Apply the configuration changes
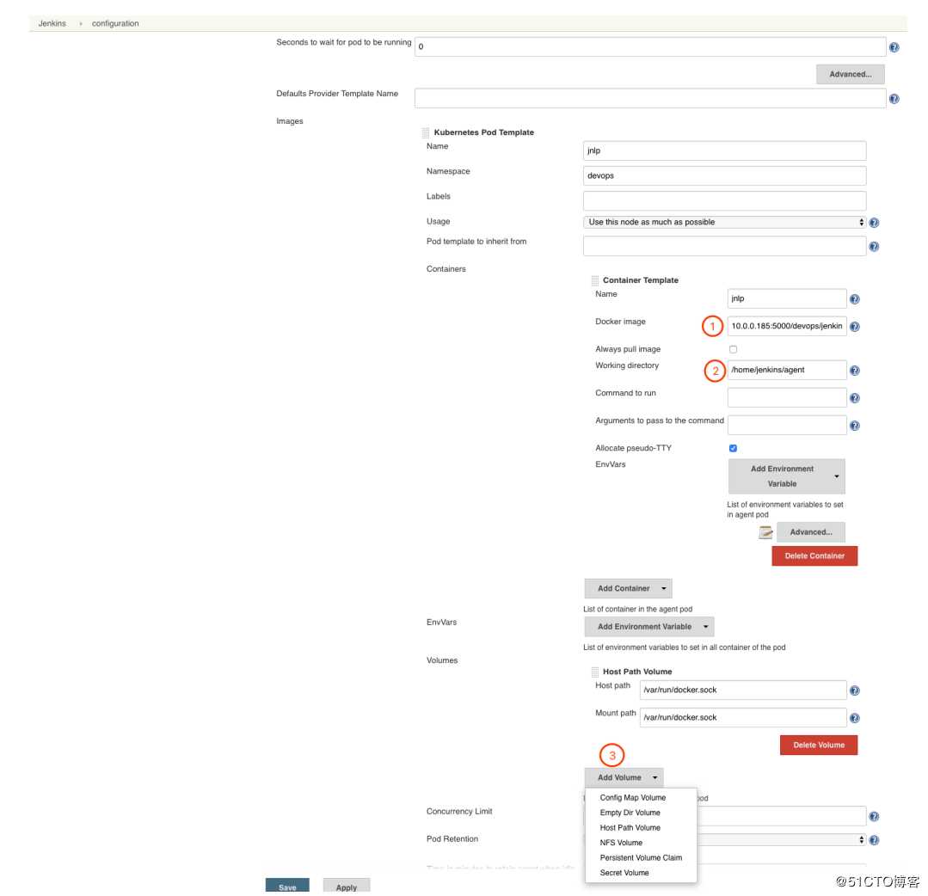The height and width of the screenshot is (896, 928). pyautogui.click(x=347, y=886)
